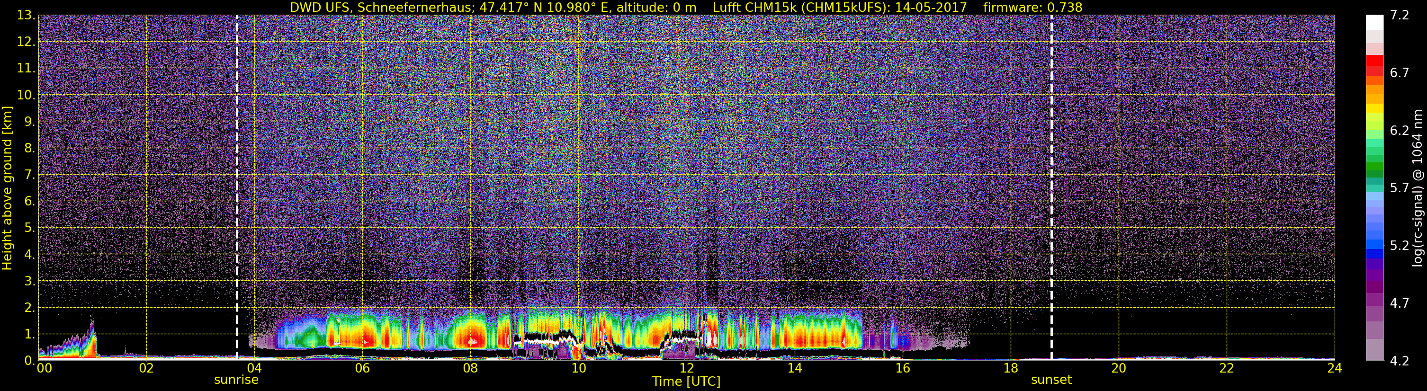Click height axis tick '1.'

pos(30,335)
